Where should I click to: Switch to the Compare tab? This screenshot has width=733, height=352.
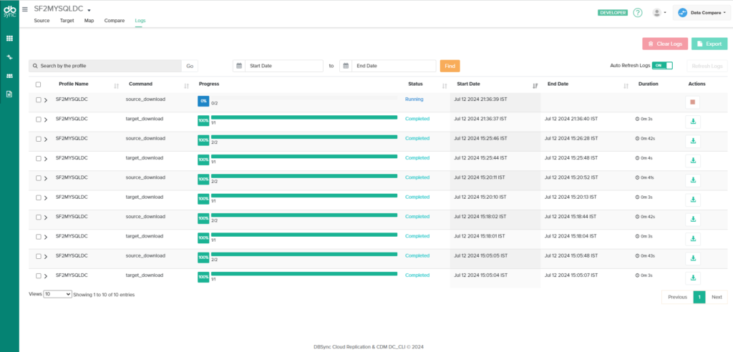pos(115,21)
